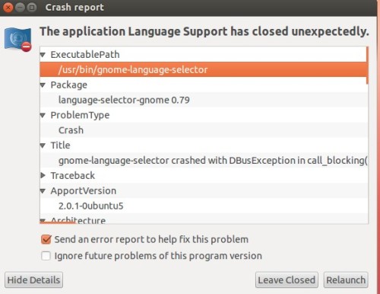The height and width of the screenshot is (294, 380).
Task: Click the Language Support crash flag icon
Action: point(18,40)
